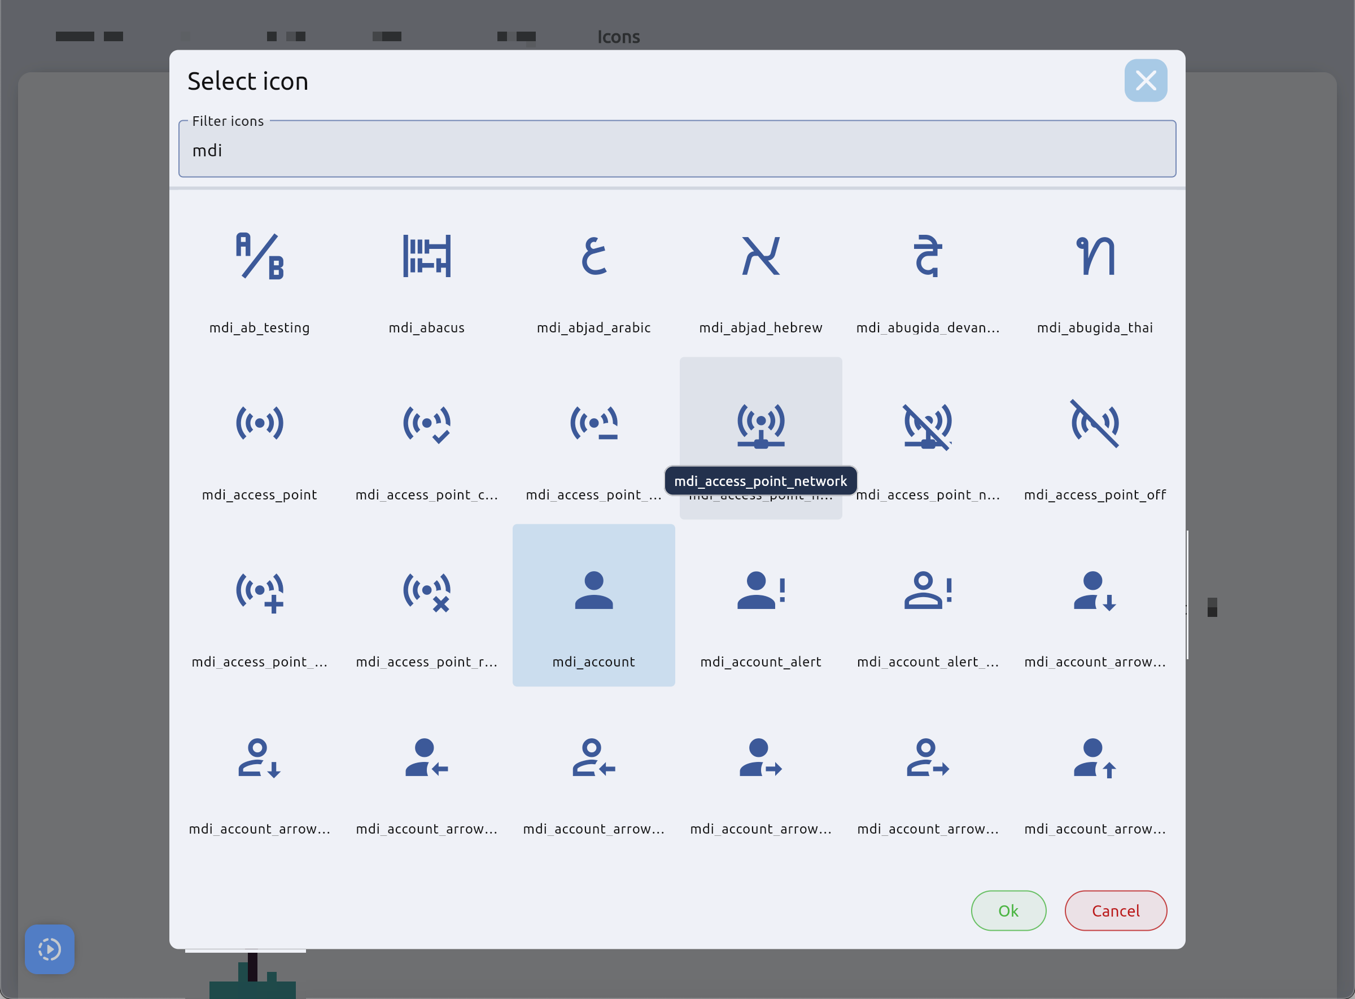Select the mdi_abjad_hebrew icon
Viewport: 1355px width, 999px height.
click(760, 271)
